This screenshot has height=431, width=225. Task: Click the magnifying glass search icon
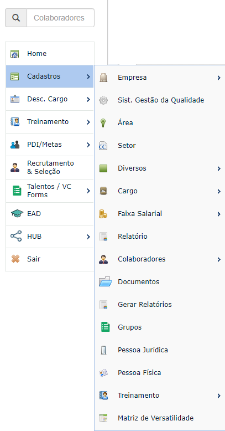(16, 18)
